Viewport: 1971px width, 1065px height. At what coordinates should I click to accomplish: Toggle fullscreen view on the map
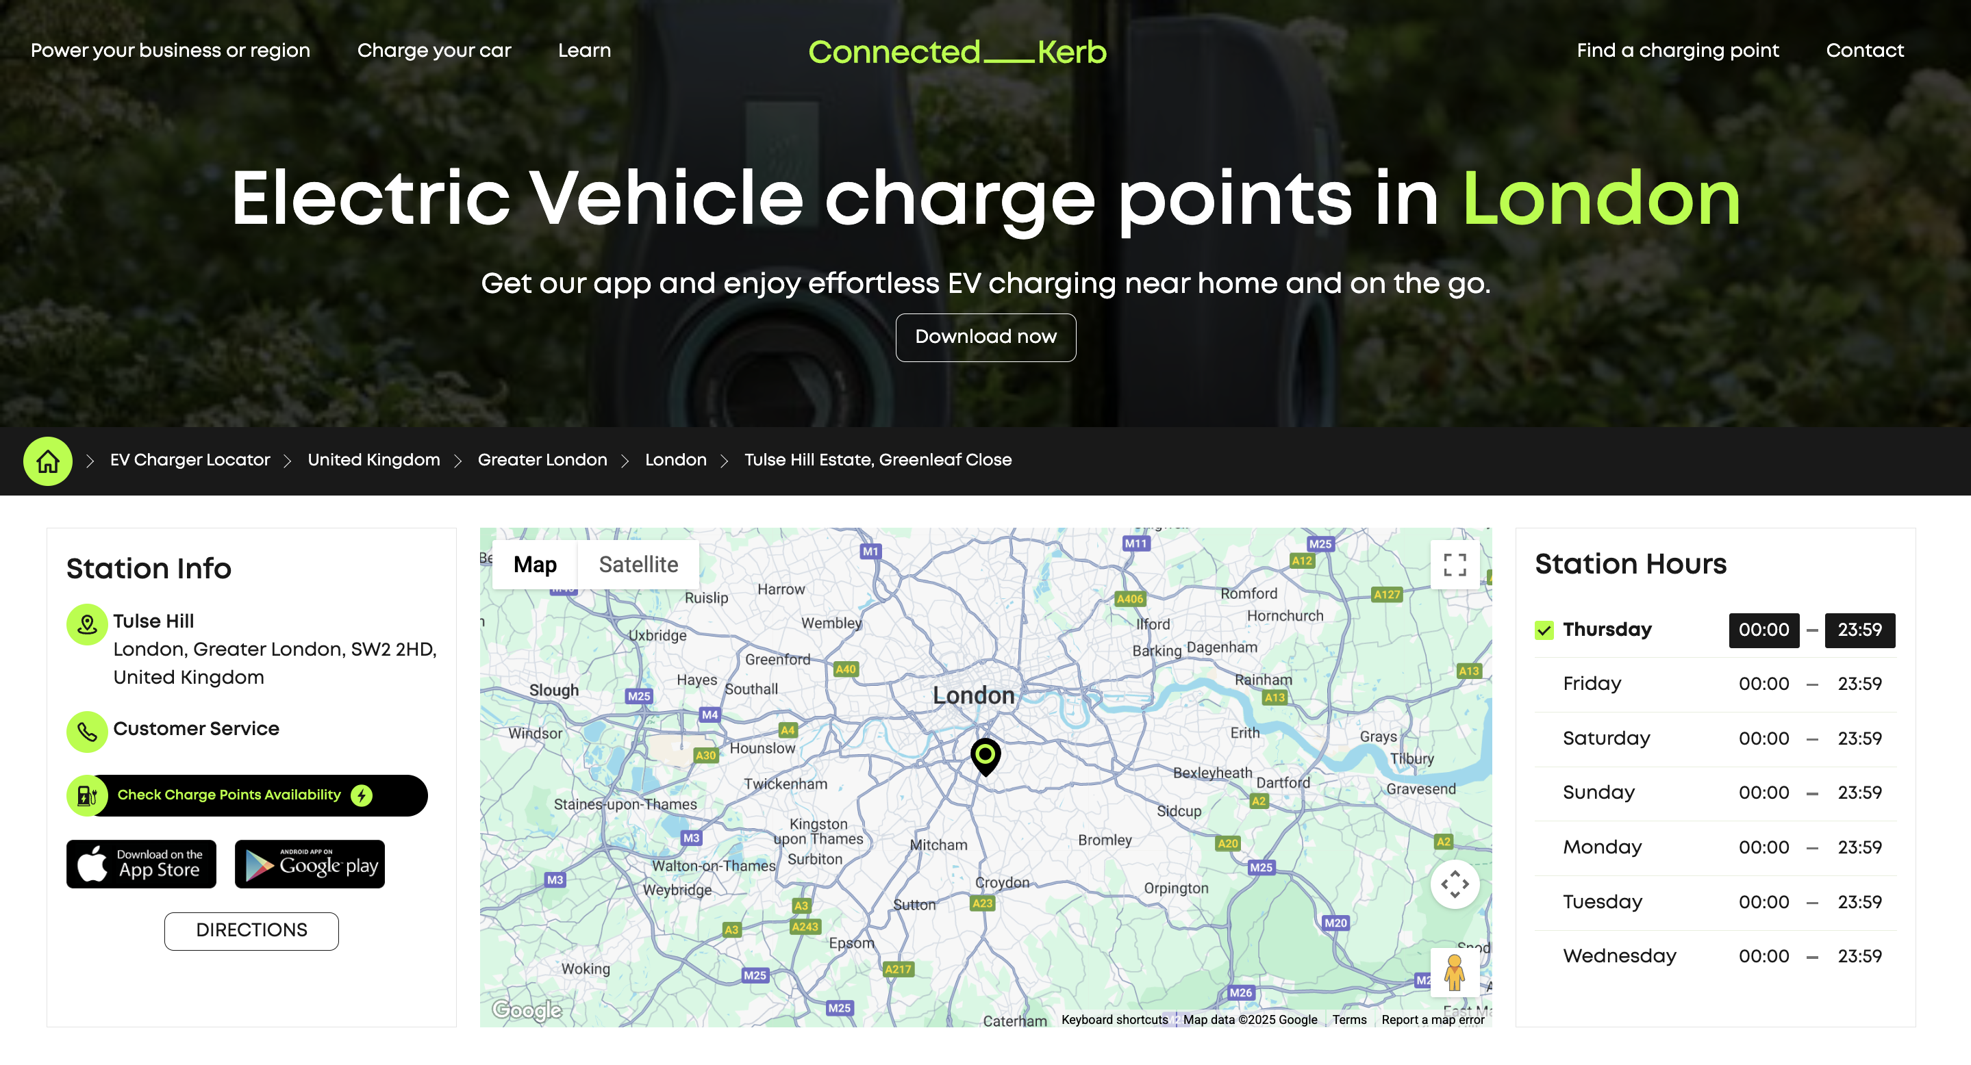pyautogui.click(x=1455, y=565)
